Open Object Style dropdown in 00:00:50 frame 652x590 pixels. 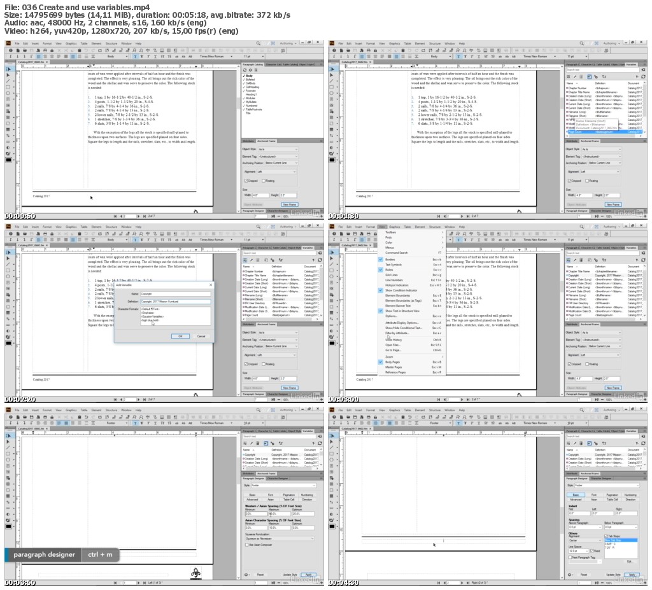coord(278,150)
